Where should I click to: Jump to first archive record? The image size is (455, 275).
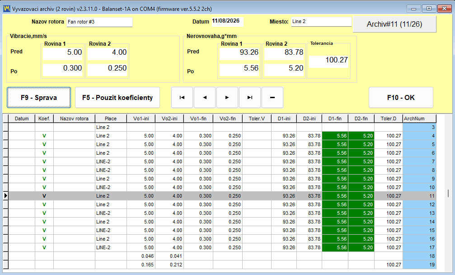[182, 98]
